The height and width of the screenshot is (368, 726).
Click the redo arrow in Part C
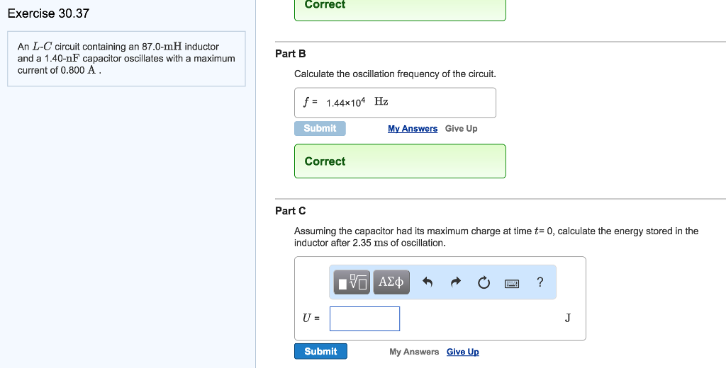(x=456, y=283)
